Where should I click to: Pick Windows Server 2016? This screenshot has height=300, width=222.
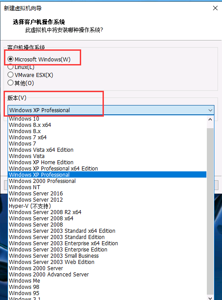[x=107, y=194]
